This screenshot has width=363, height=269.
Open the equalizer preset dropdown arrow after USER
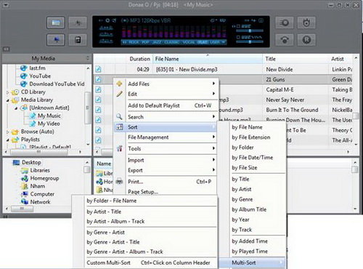pyautogui.click(x=224, y=42)
